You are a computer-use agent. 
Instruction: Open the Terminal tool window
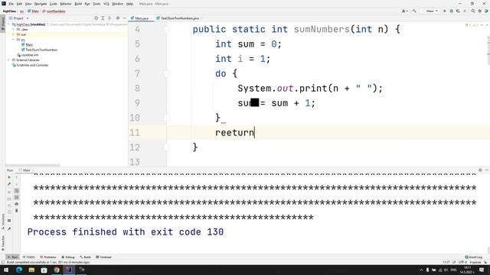(103, 257)
